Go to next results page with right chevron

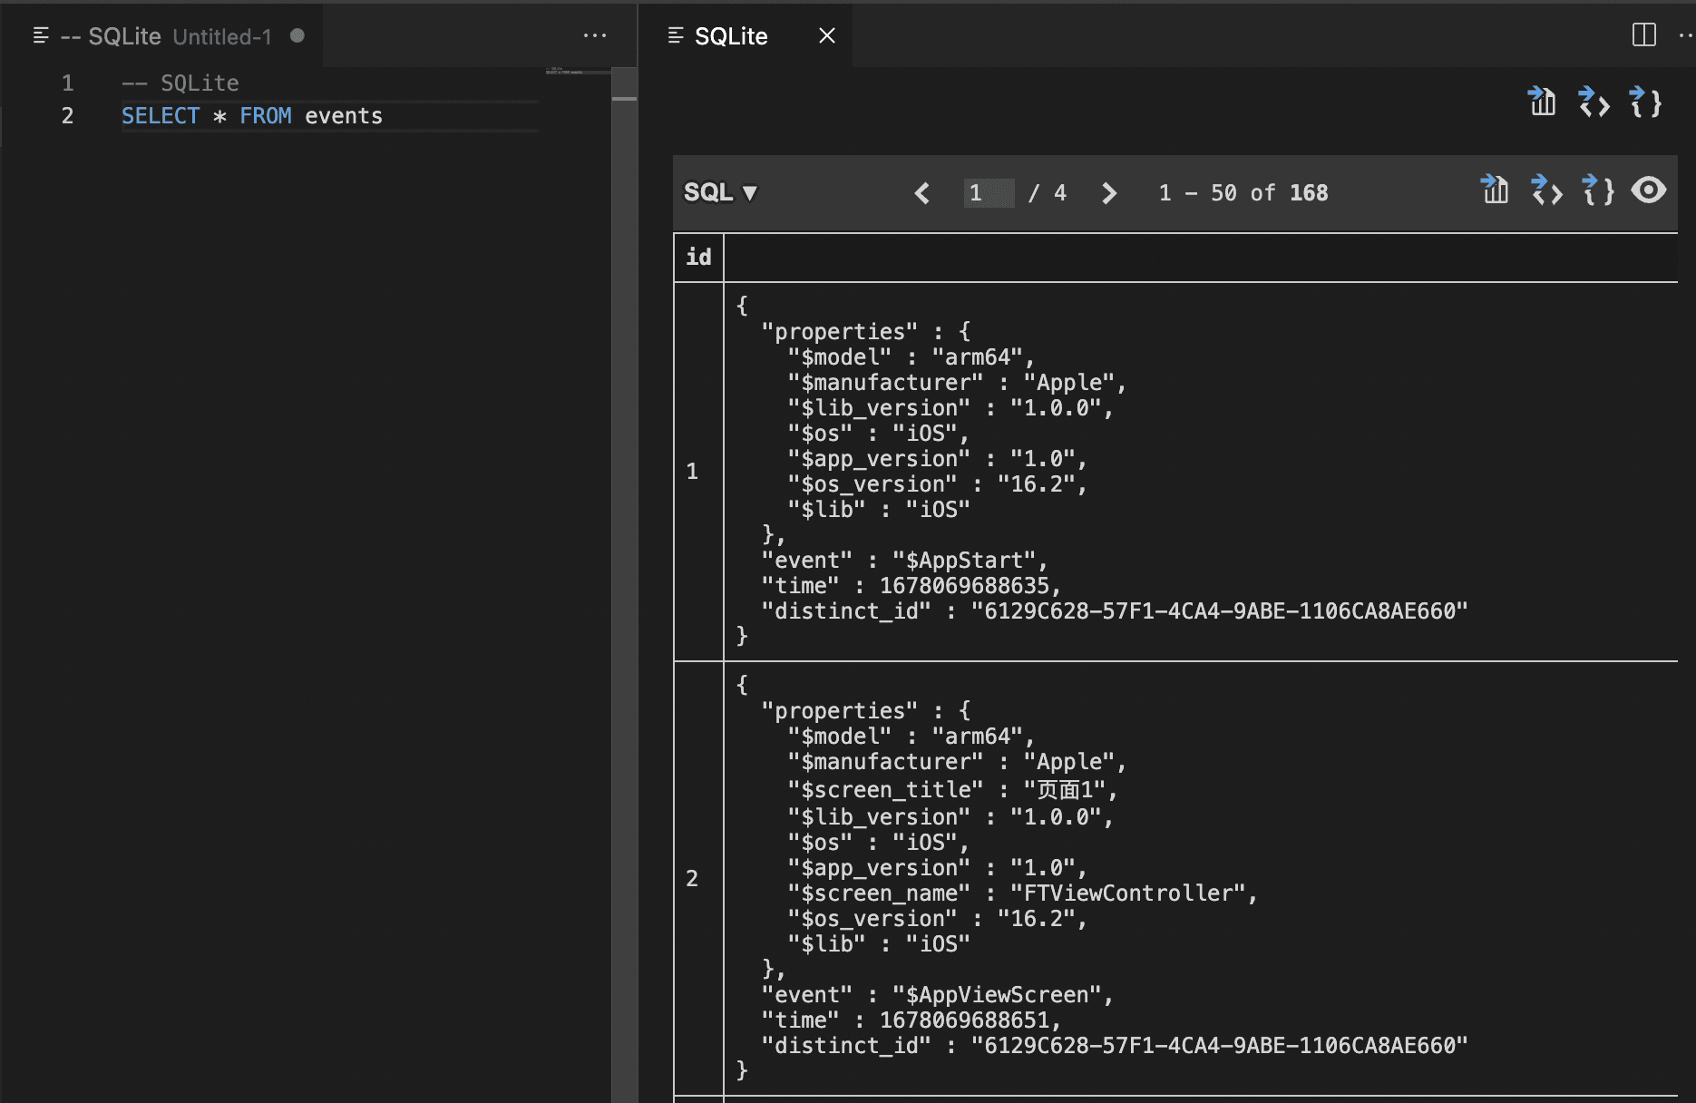pyautogui.click(x=1108, y=193)
